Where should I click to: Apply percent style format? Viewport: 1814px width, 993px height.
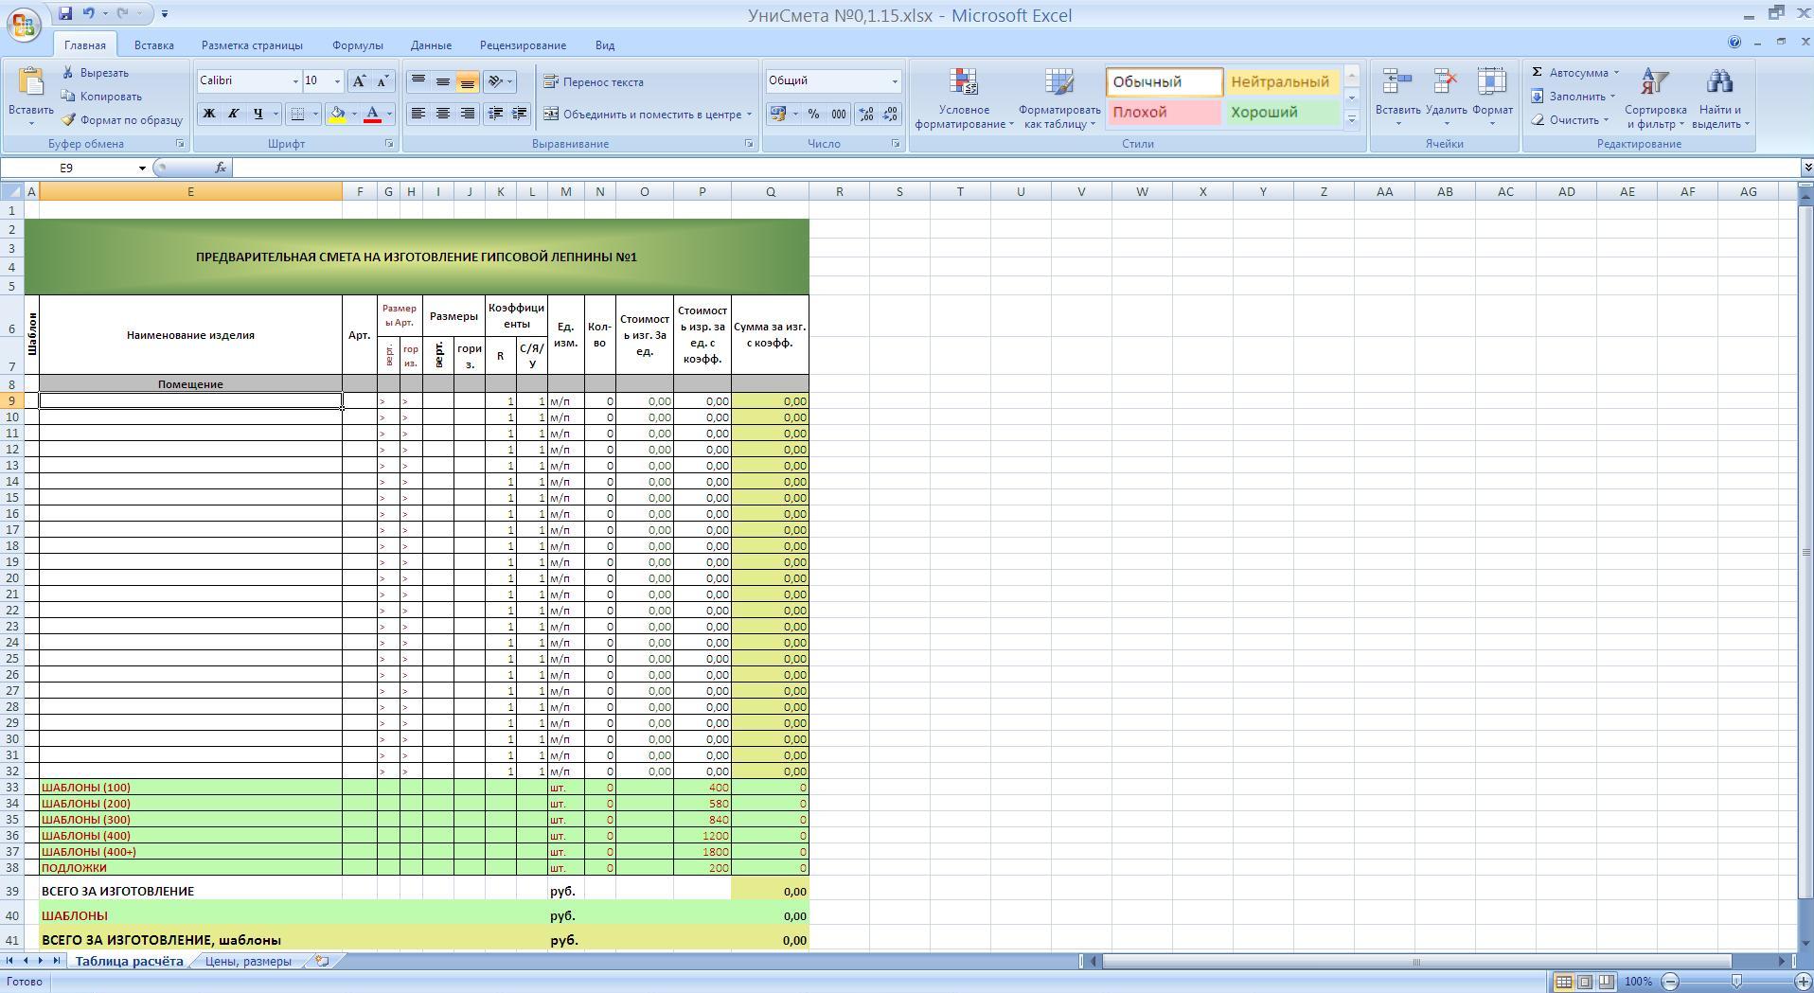coord(813,114)
